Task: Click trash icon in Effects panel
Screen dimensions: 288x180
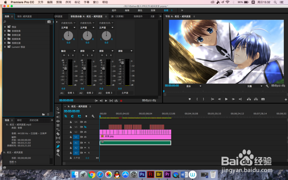Action: point(48,114)
